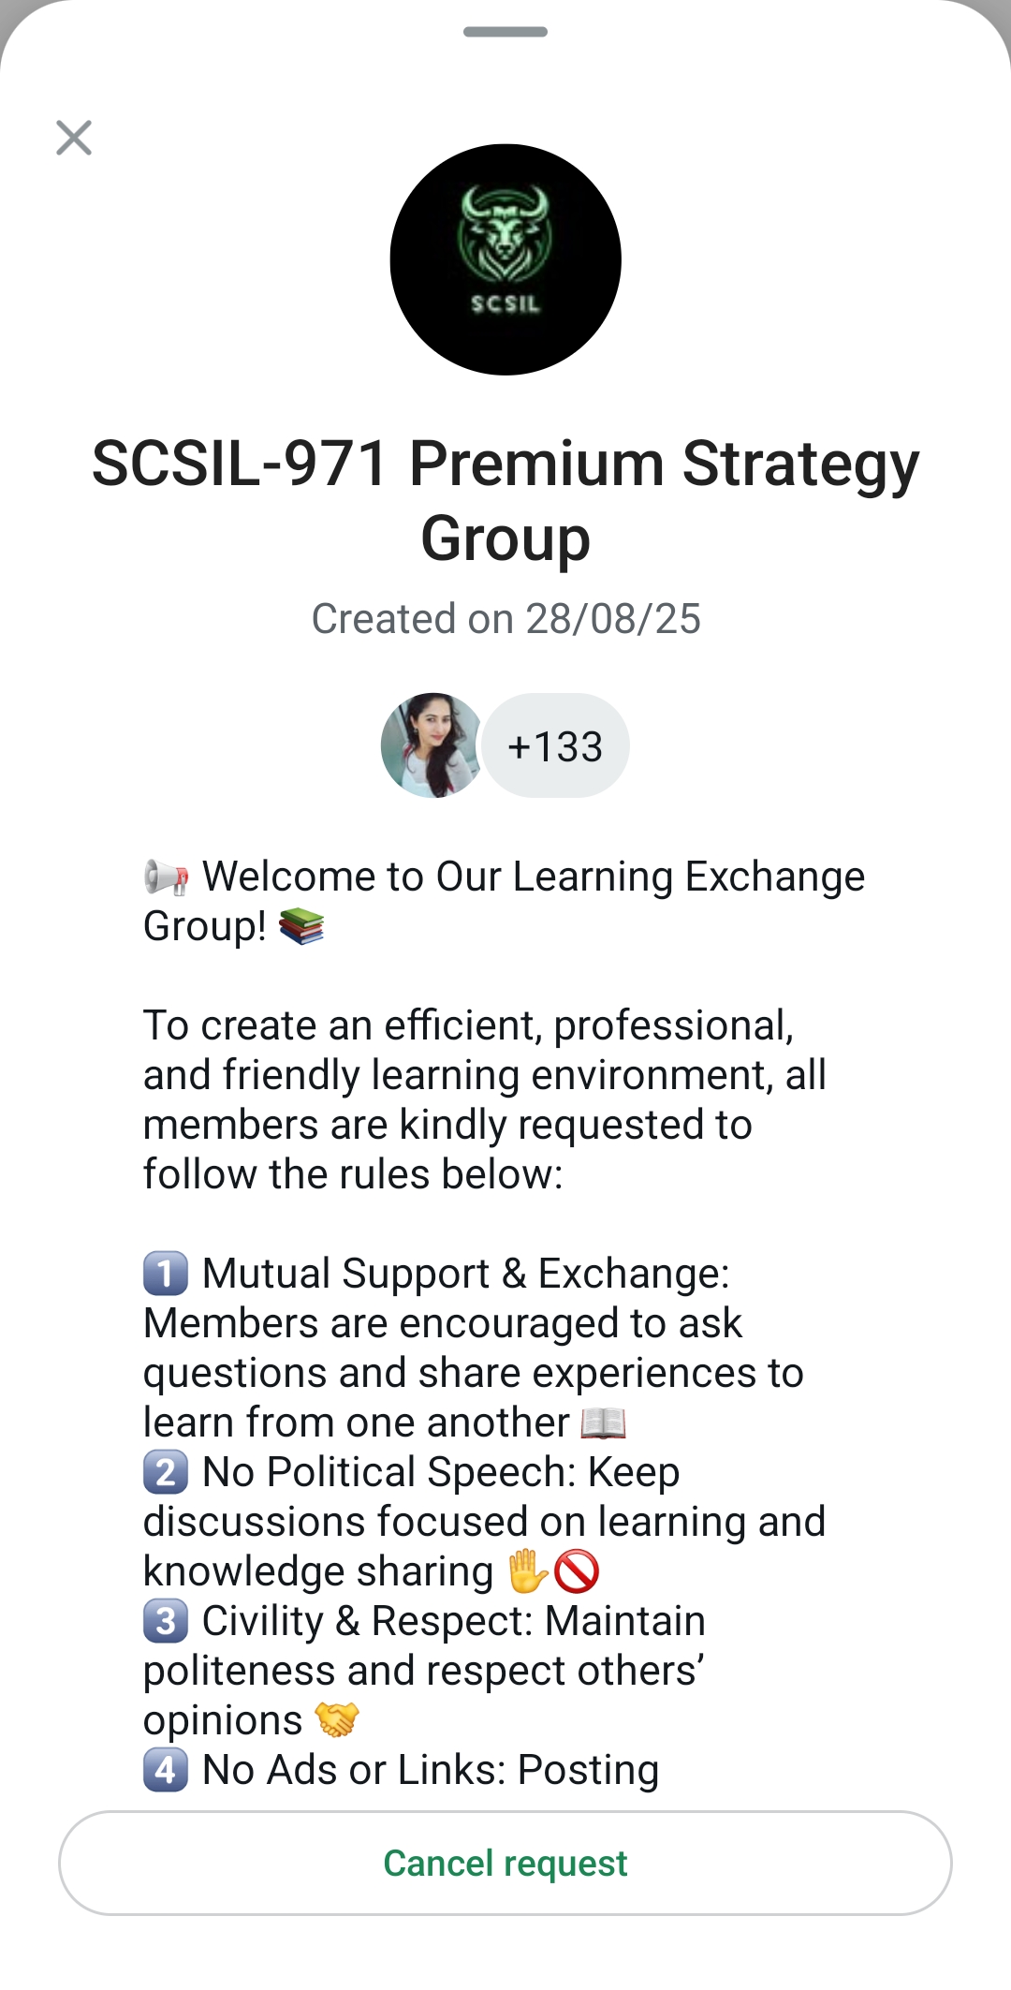1011x1990 pixels.
Task: Tap the member's profile photo
Action: point(432,745)
